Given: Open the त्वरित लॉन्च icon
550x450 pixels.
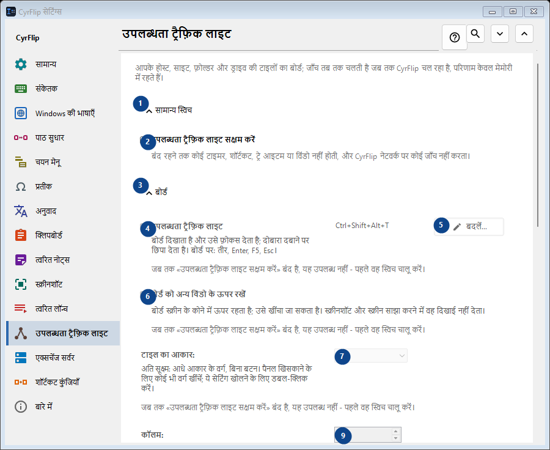Looking at the screenshot, I should (21, 309).
